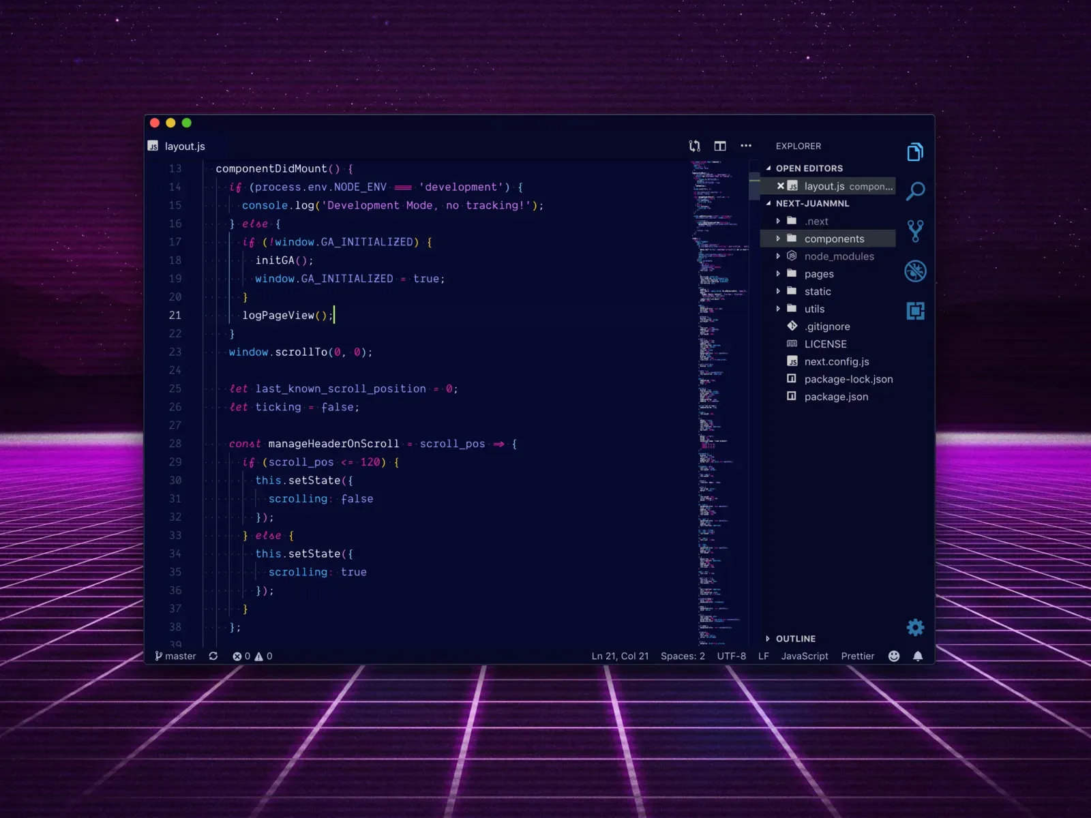Open the Extensions view

tap(916, 310)
